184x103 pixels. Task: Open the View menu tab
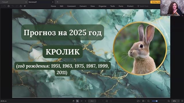click(x=93, y=6)
